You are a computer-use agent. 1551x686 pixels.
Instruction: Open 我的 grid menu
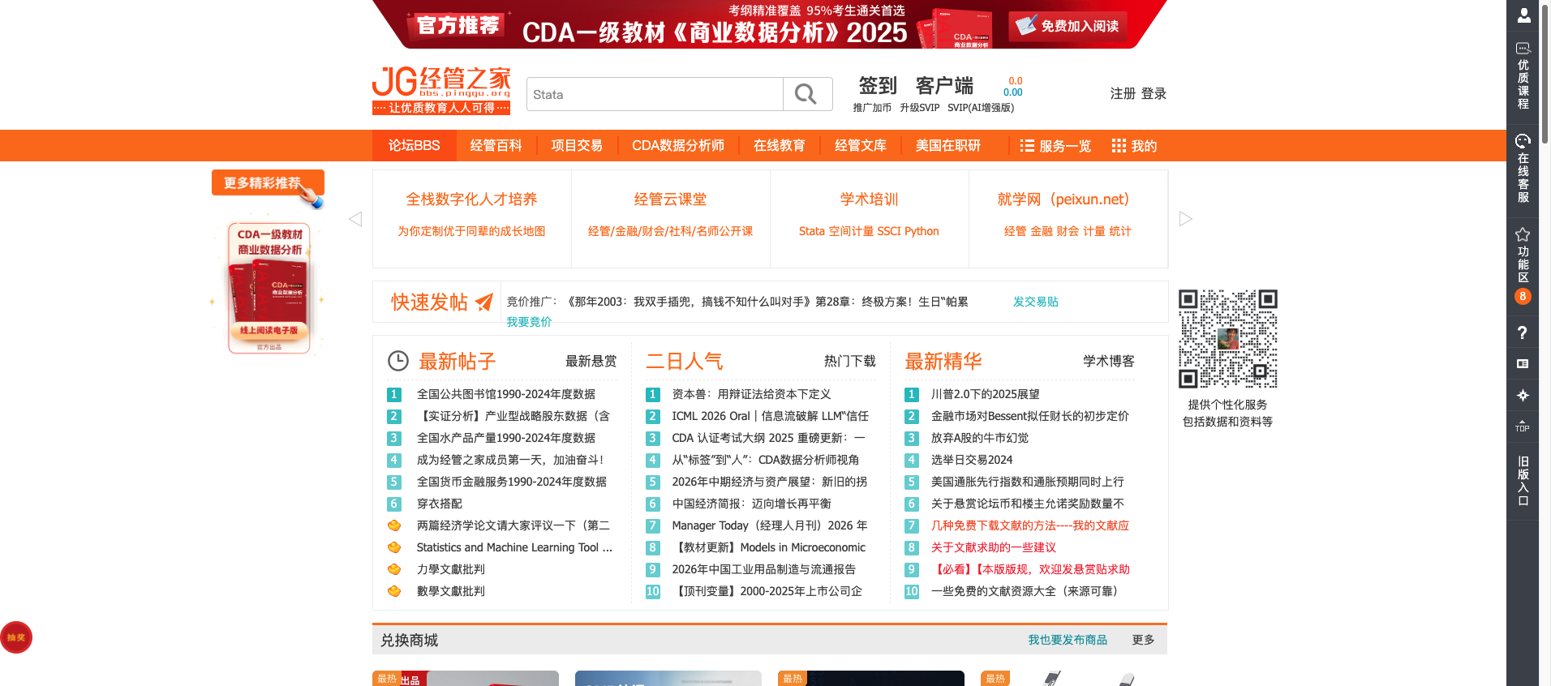coord(1134,146)
